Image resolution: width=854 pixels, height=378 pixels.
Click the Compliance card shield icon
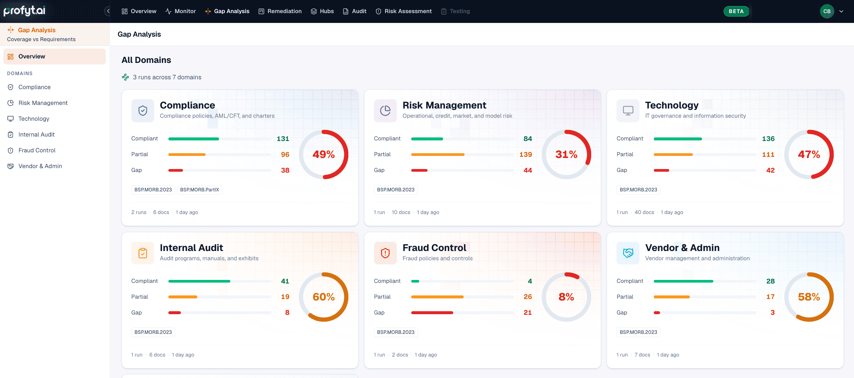(x=142, y=110)
